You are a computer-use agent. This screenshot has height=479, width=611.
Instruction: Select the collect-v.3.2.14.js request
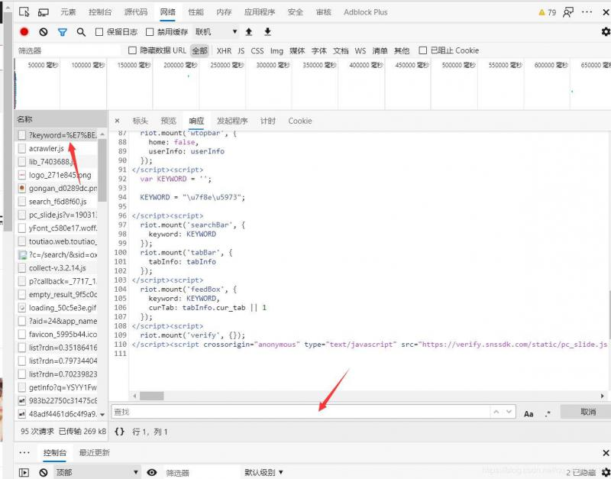[x=57, y=267]
